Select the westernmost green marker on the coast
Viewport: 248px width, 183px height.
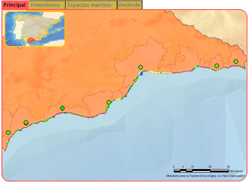pos(8,133)
